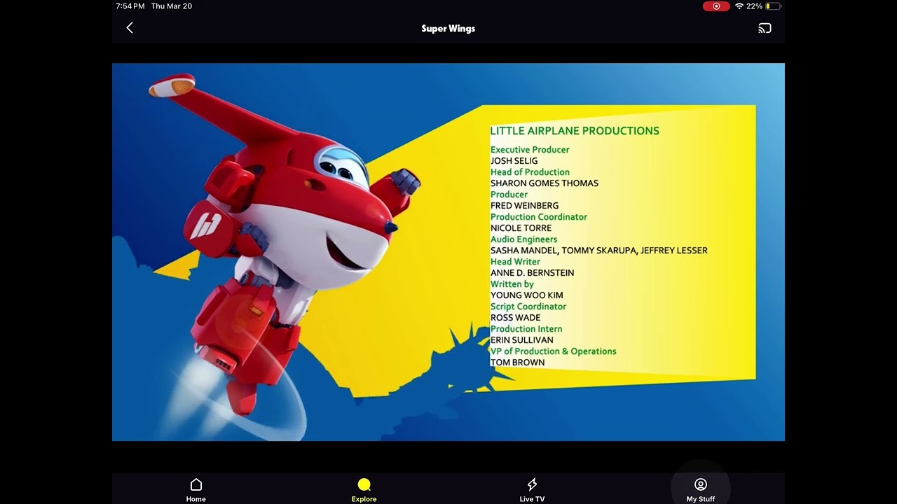897x504 pixels.
Task: Tap the Head Writer label
Action: [x=515, y=262]
